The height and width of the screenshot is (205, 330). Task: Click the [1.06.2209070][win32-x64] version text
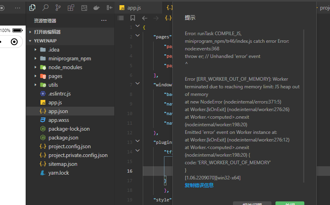(213, 178)
